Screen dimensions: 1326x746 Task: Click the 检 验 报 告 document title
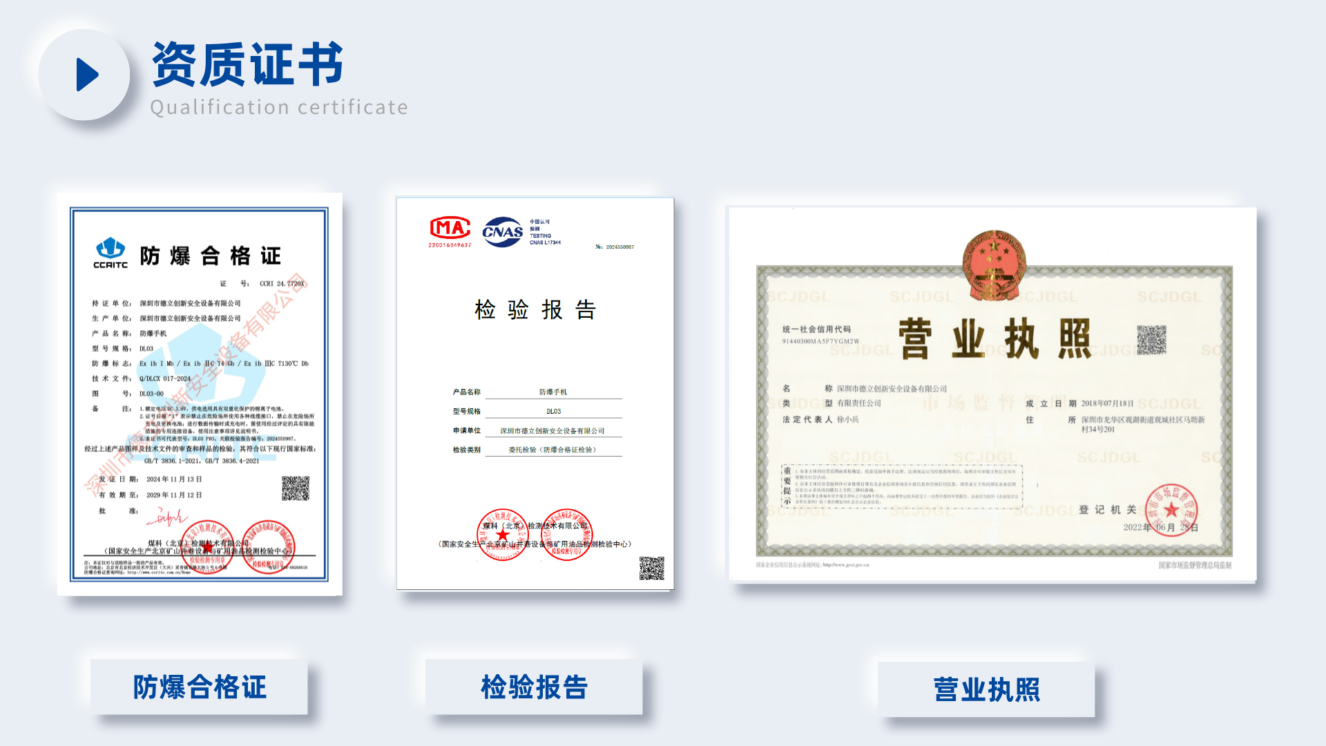[x=535, y=309]
